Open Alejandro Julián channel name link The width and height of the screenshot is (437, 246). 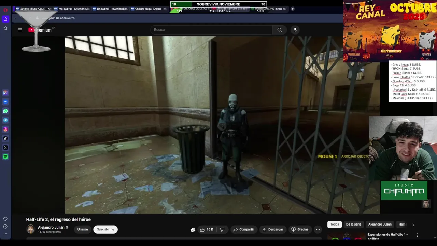[51, 227]
